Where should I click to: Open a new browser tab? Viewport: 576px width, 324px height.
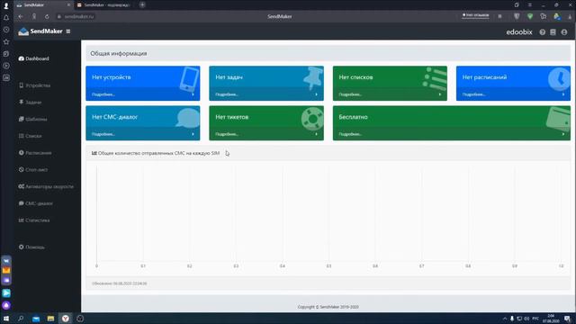142,5
